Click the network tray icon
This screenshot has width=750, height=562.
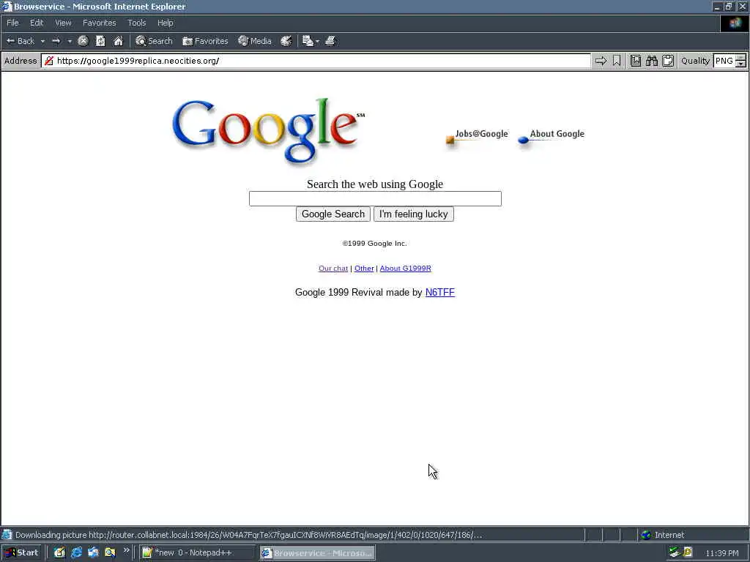pyautogui.click(x=674, y=552)
